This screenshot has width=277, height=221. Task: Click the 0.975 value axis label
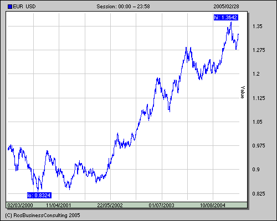pyautogui.click(x=259, y=146)
